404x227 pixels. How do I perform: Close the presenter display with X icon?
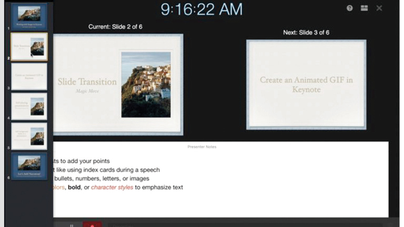pyautogui.click(x=379, y=8)
